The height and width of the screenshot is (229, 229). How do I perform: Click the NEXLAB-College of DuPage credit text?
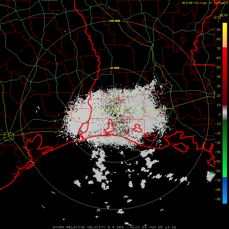point(205,3)
